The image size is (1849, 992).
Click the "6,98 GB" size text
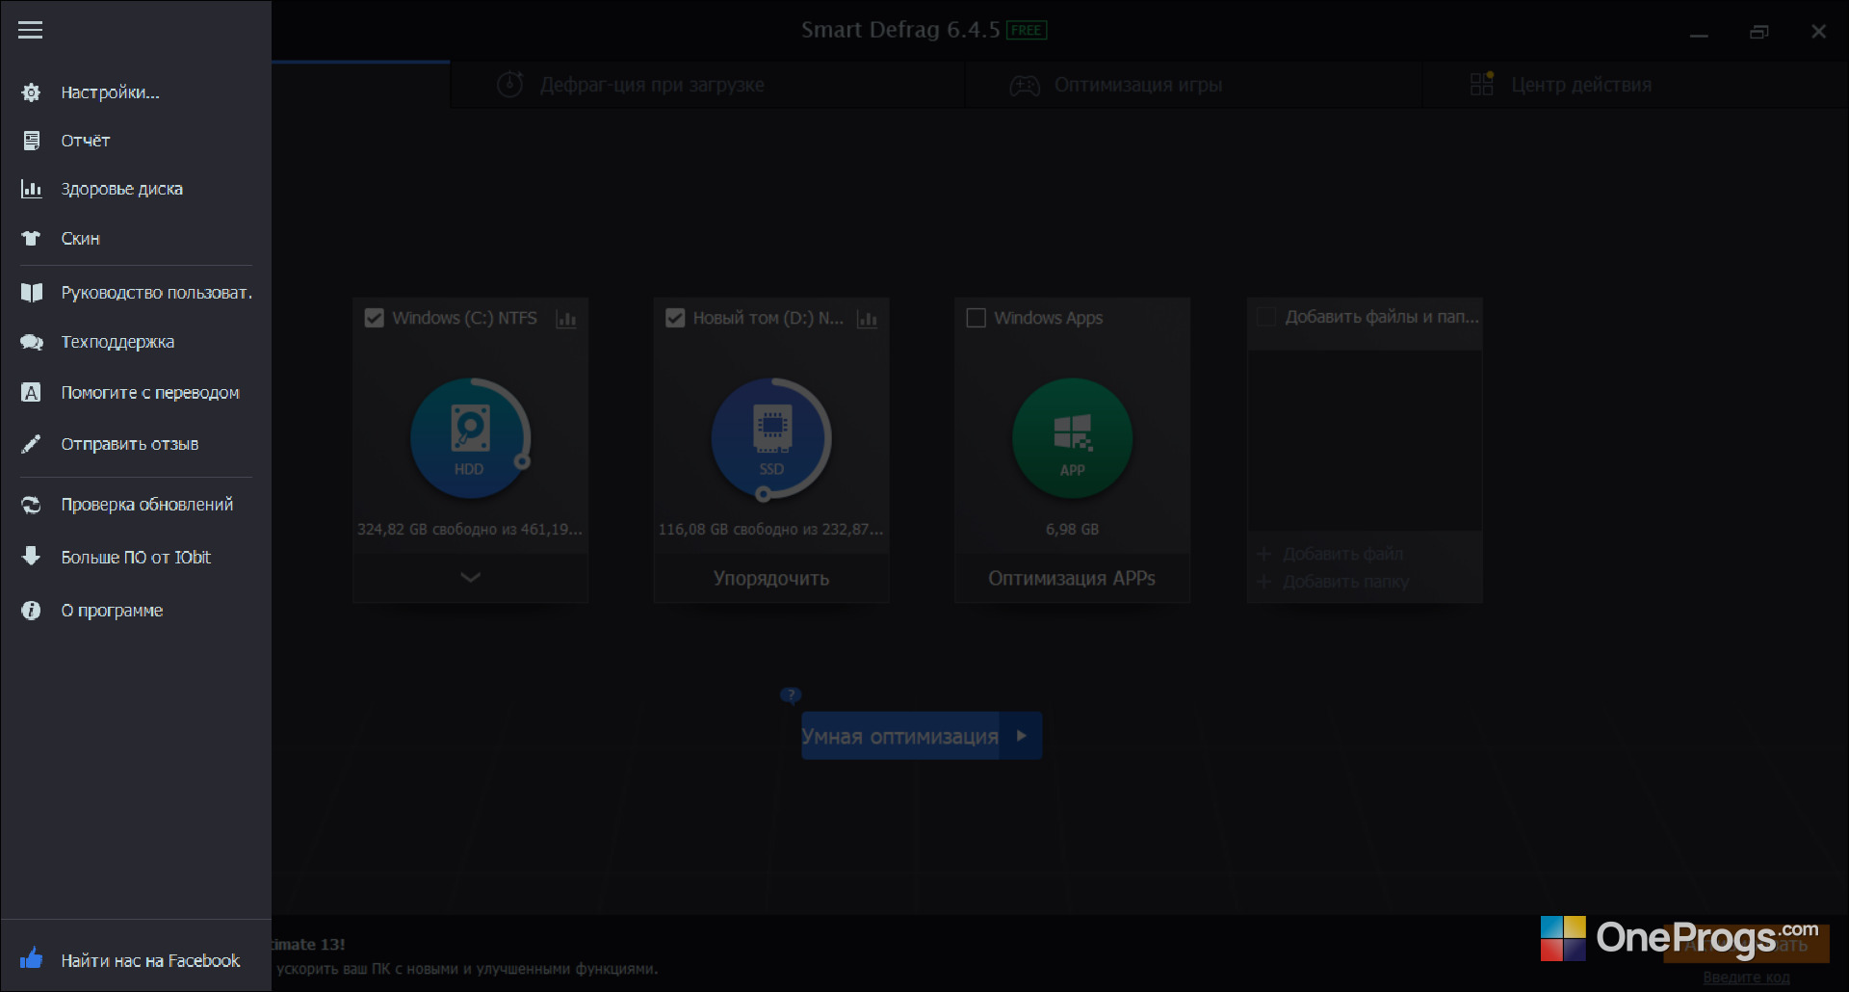click(1072, 529)
